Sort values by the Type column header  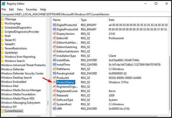tap(84, 20)
